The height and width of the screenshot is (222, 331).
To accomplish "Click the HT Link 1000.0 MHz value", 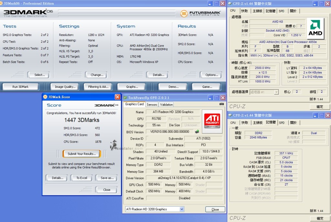I will point(262,81).
